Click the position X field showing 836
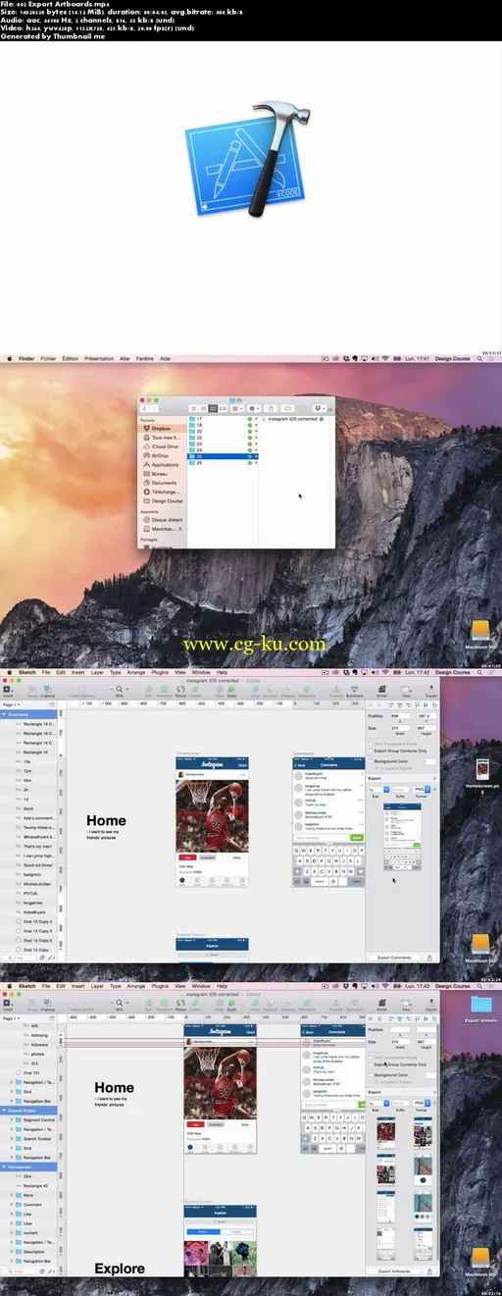Viewport: 502px width, 1296px height. pos(399,716)
